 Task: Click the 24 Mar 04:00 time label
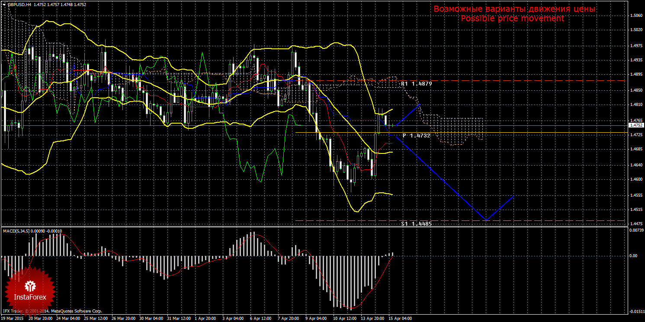(x=68, y=319)
